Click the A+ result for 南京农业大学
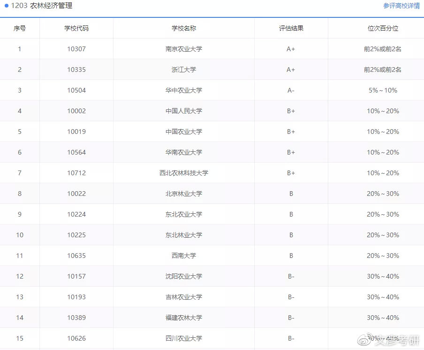 tap(291, 49)
